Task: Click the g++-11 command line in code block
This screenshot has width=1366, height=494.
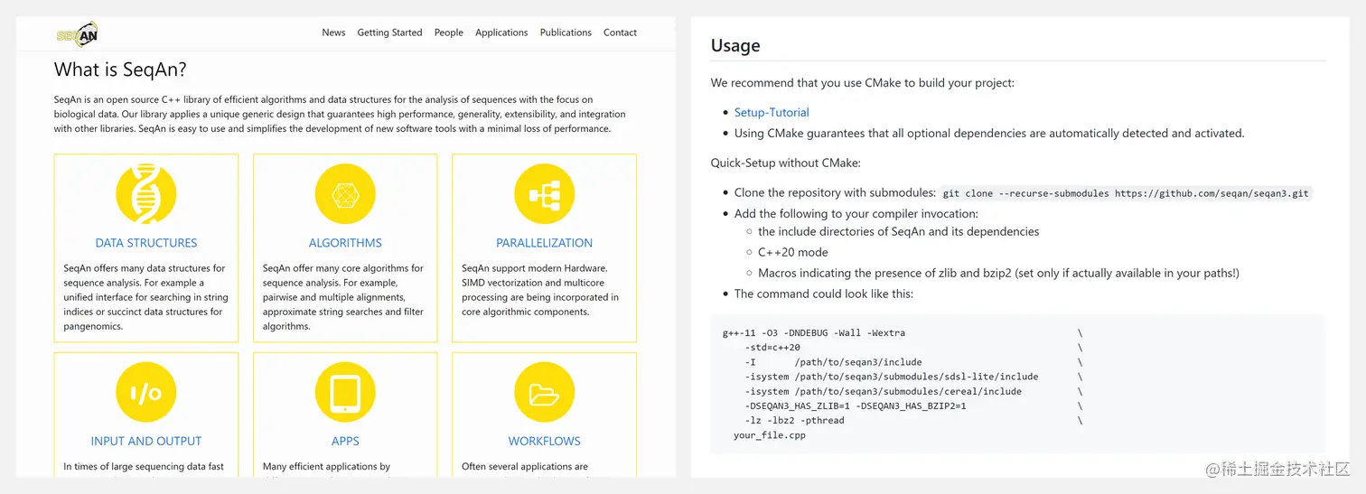Action: tap(814, 333)
